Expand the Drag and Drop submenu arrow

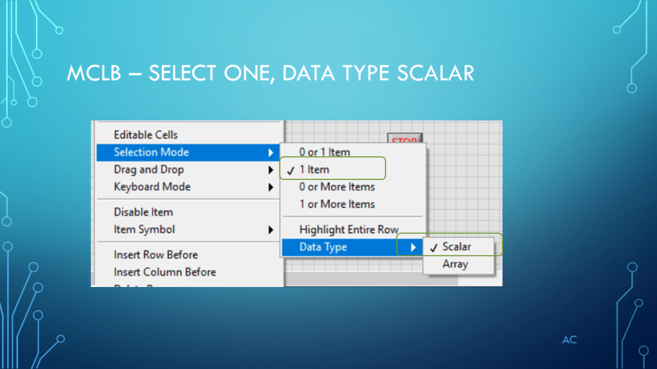(x=271, y=170)
